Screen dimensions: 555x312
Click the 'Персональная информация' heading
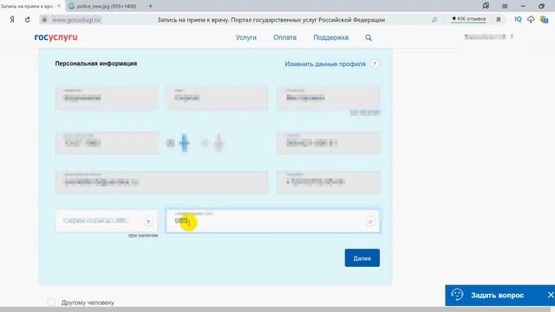point(96,63)
